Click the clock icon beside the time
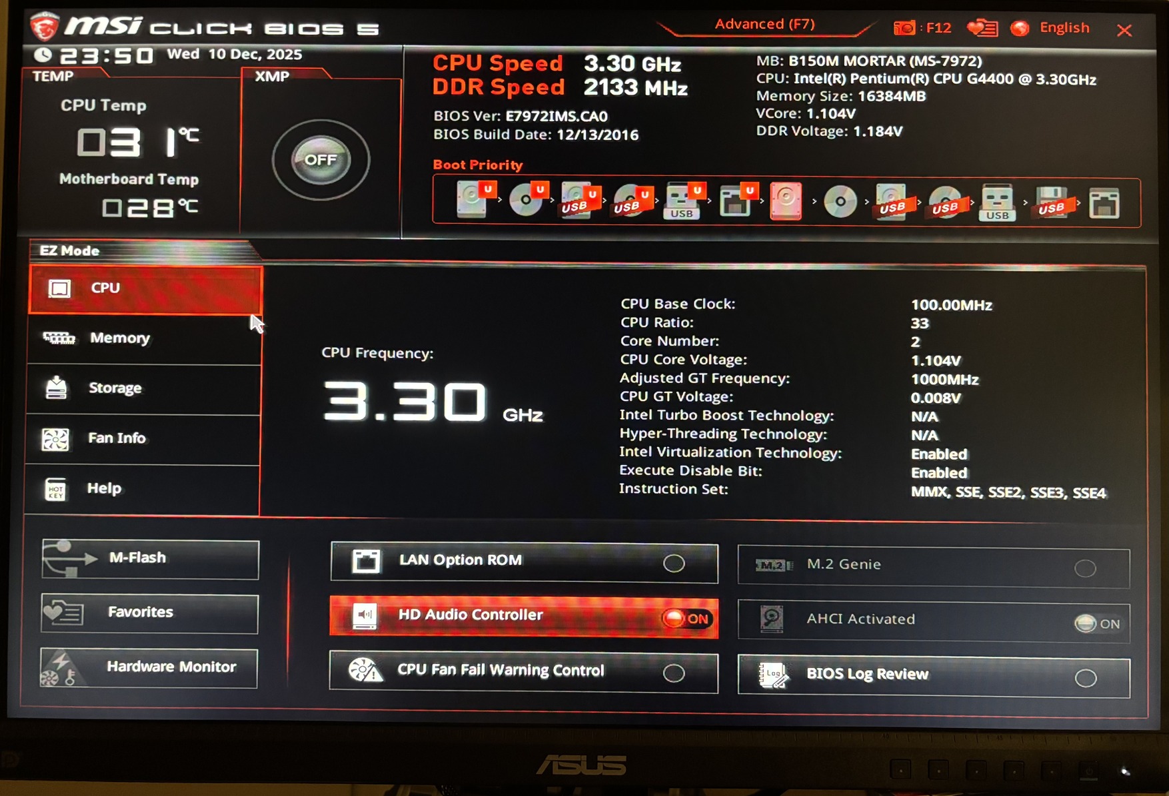Image resolution: width=1169 pixels, height=796 pixels. click(x=43, y=55)
